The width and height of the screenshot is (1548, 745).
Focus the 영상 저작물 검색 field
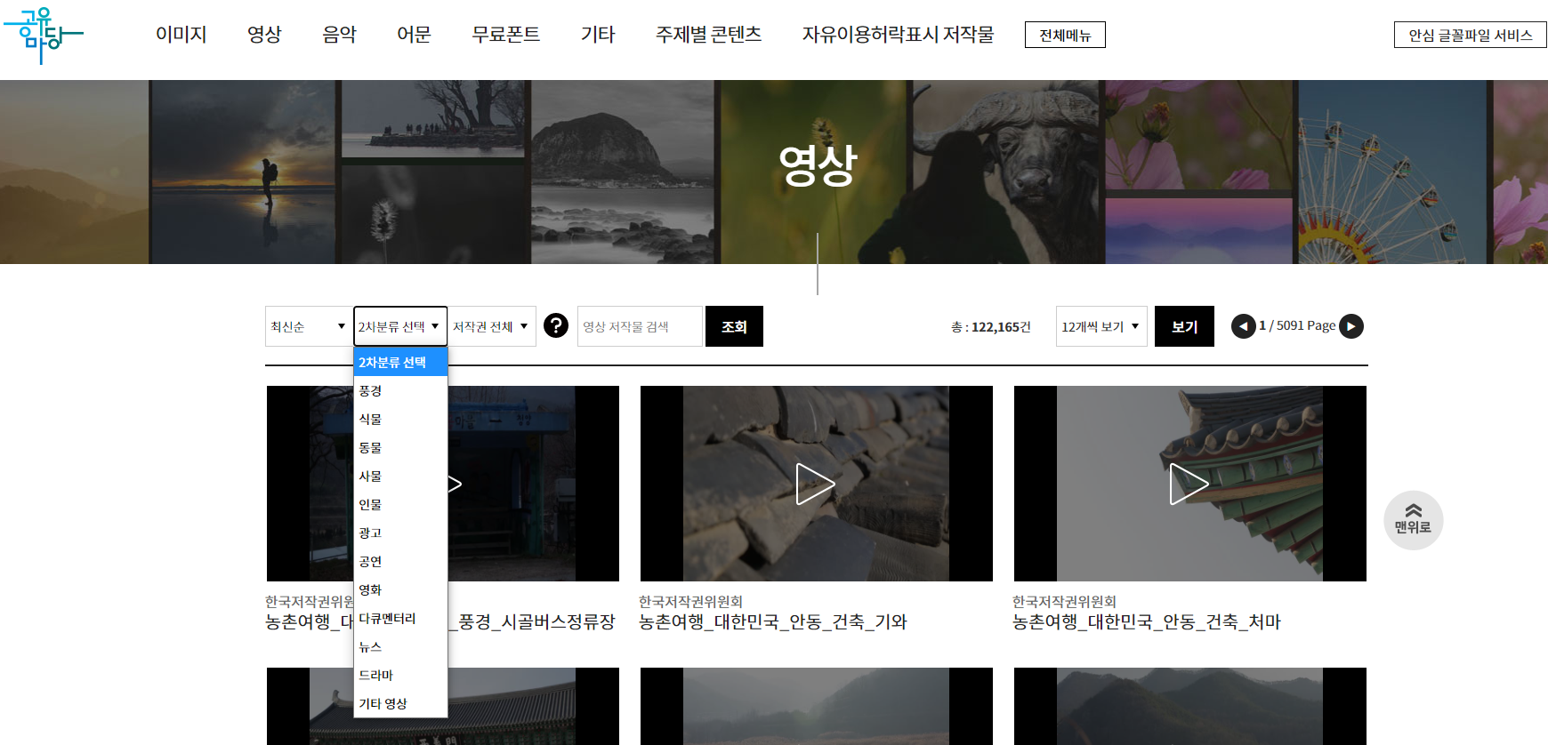(x=640, y=326)
